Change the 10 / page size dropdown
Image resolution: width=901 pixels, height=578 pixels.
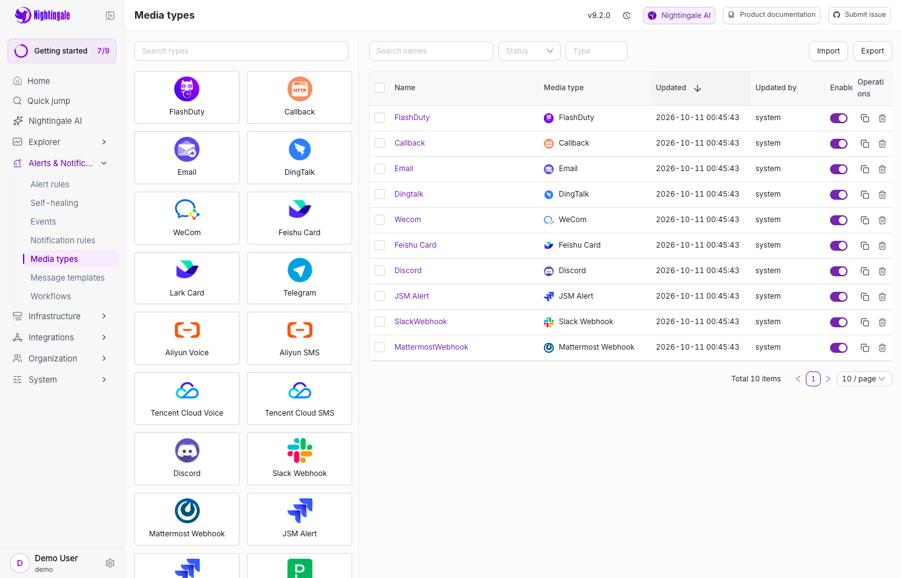(864, 379)
